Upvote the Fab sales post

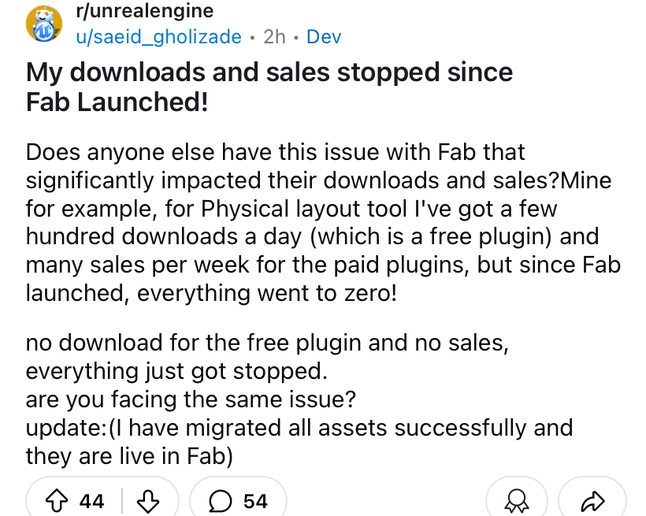[x=57, y=501]
